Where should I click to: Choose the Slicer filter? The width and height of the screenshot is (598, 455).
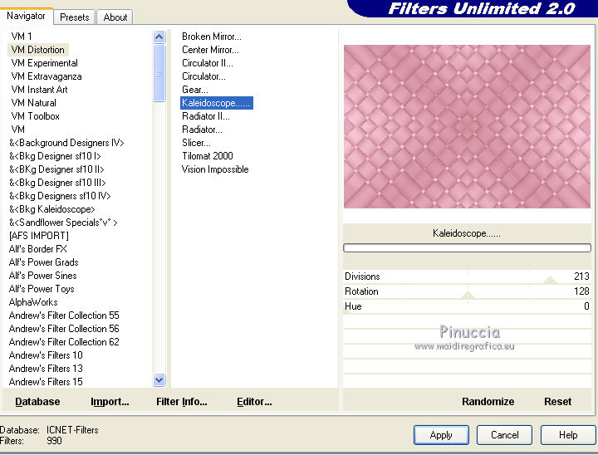point(196,143)
